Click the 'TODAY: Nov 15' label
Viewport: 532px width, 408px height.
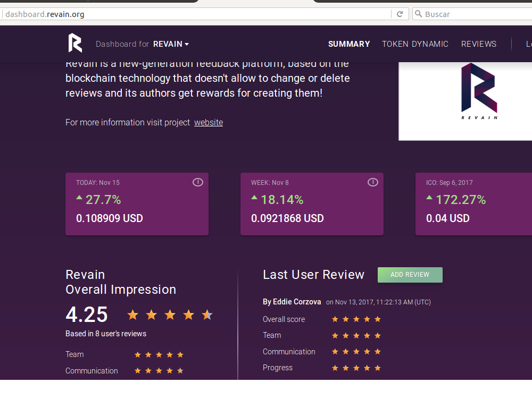click(x=98, y=183)
